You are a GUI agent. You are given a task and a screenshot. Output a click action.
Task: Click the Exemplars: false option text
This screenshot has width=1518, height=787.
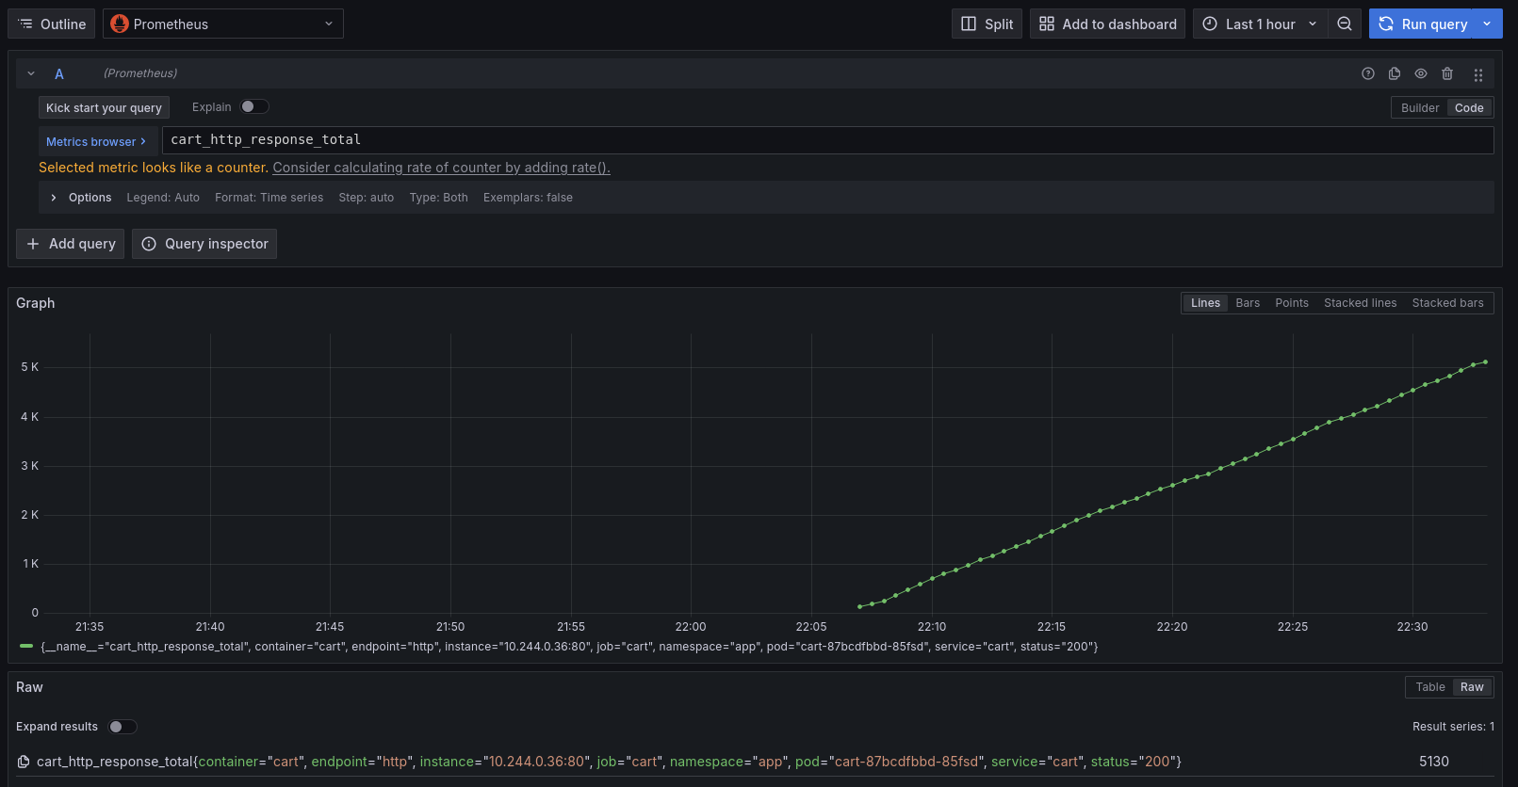coord(528,198)
